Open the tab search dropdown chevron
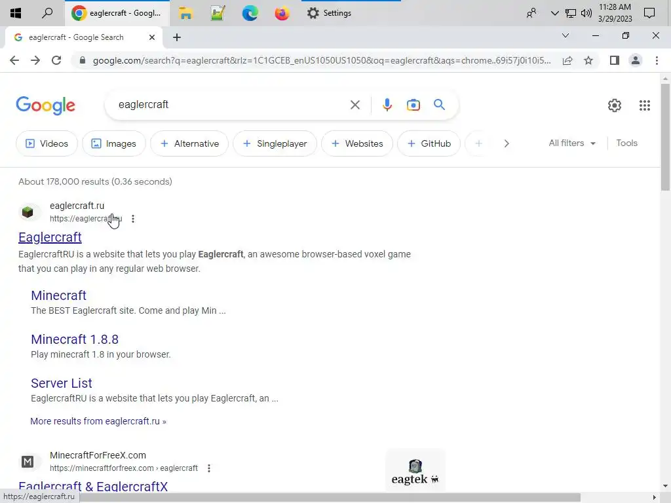The width and height of the screenshot is (671, 503). 566,35
